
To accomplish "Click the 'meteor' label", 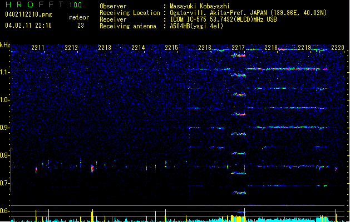I will [x=79, y=17].
